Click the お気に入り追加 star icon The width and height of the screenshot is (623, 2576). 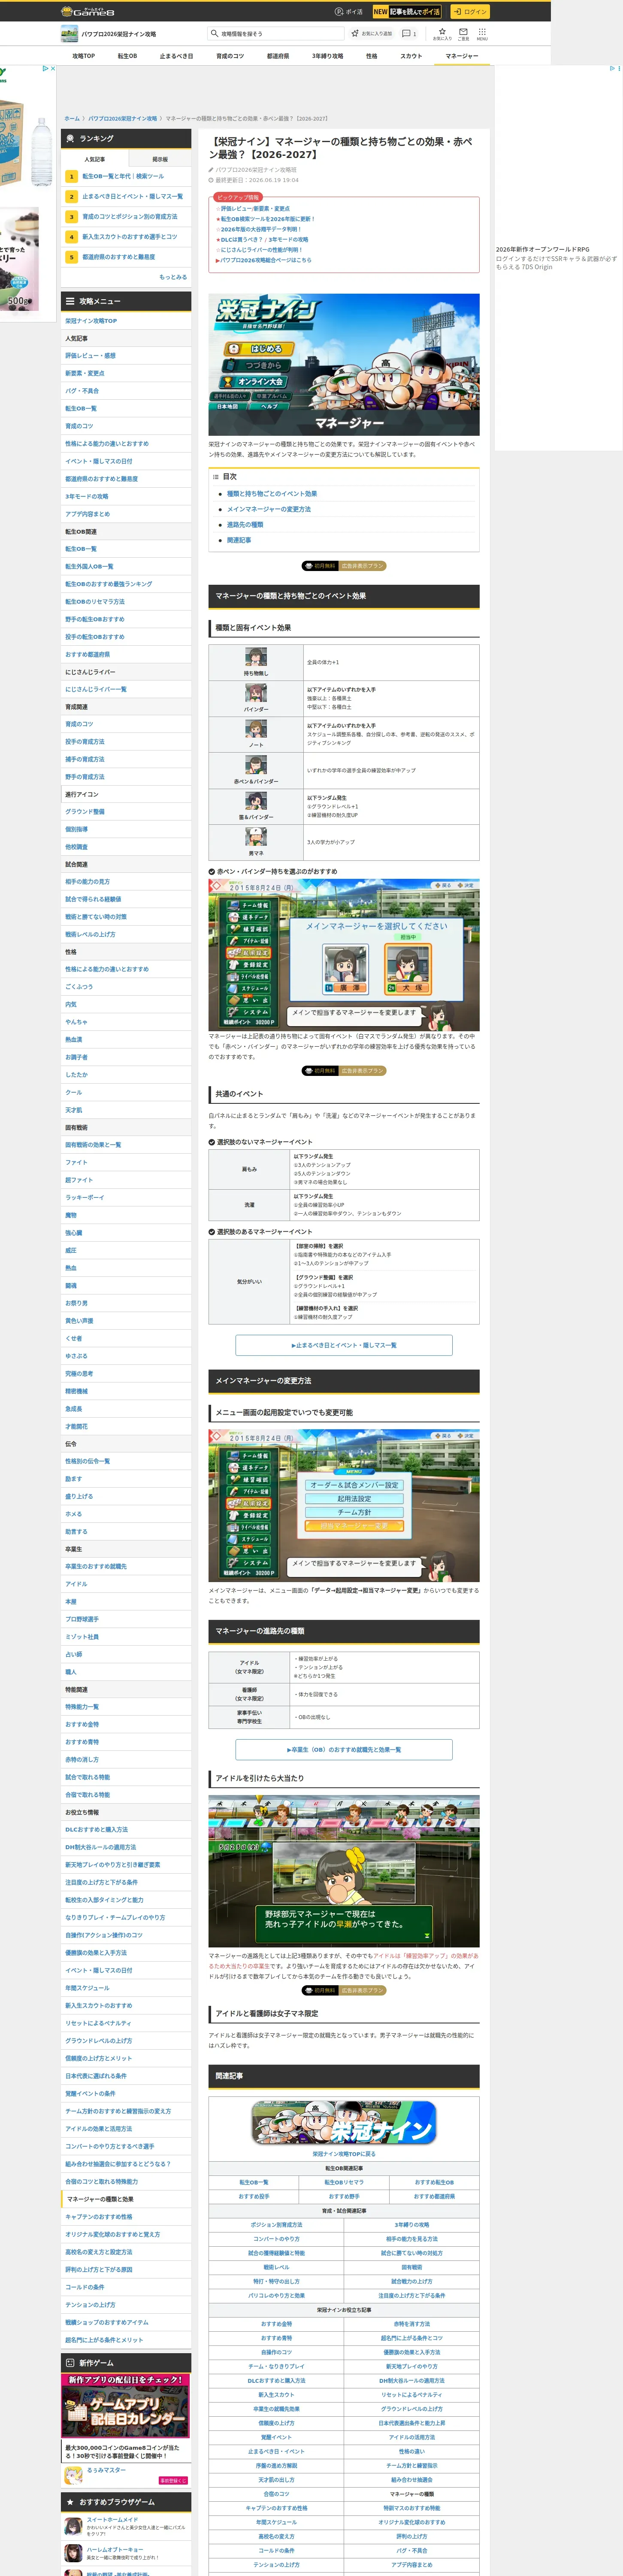pyautogui.click(x=355, y=34)
